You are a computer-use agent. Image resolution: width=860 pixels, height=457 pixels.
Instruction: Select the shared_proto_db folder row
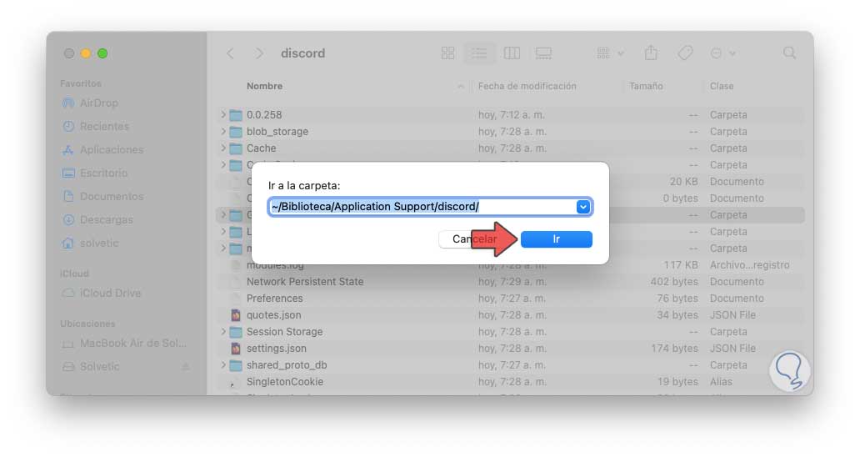coord(511,364)
